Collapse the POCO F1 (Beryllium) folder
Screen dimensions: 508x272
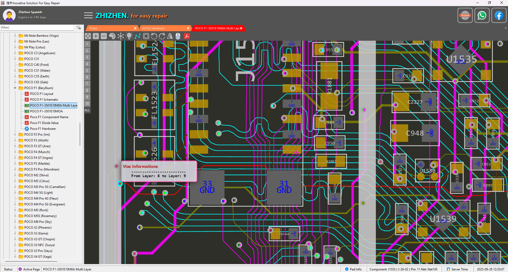(x=15, y=88)
